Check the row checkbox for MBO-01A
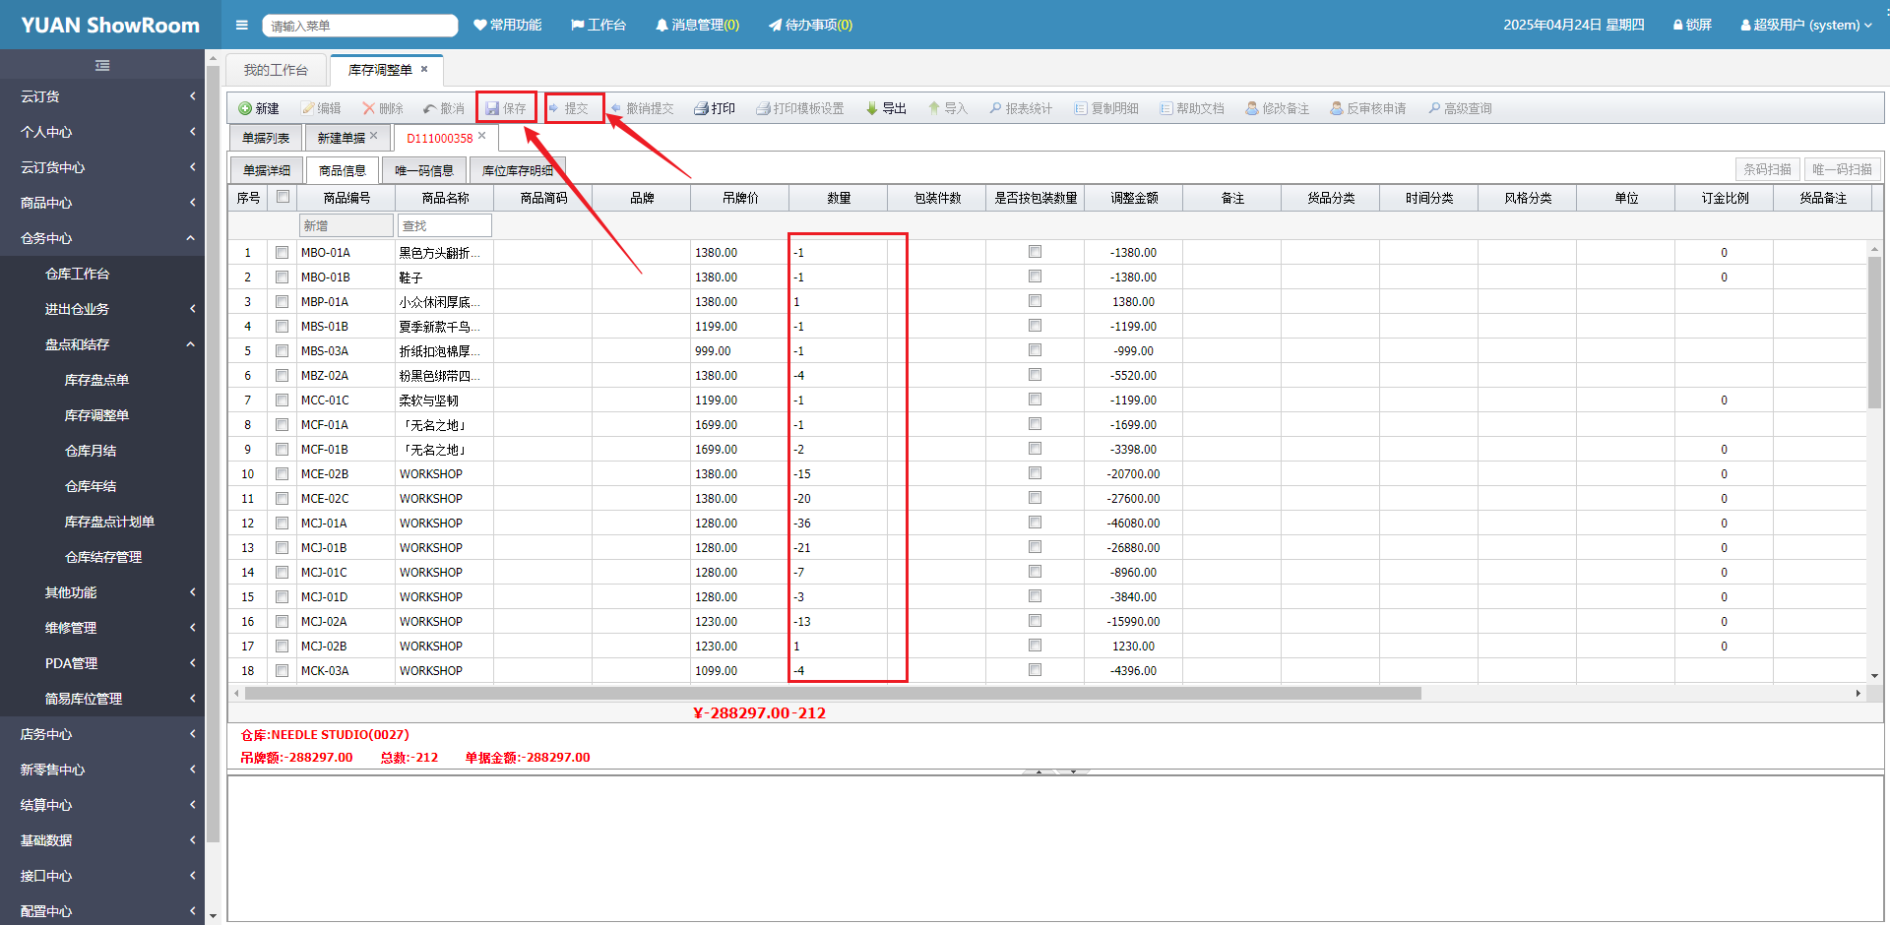1890x925 pixels. pos(282,252)
